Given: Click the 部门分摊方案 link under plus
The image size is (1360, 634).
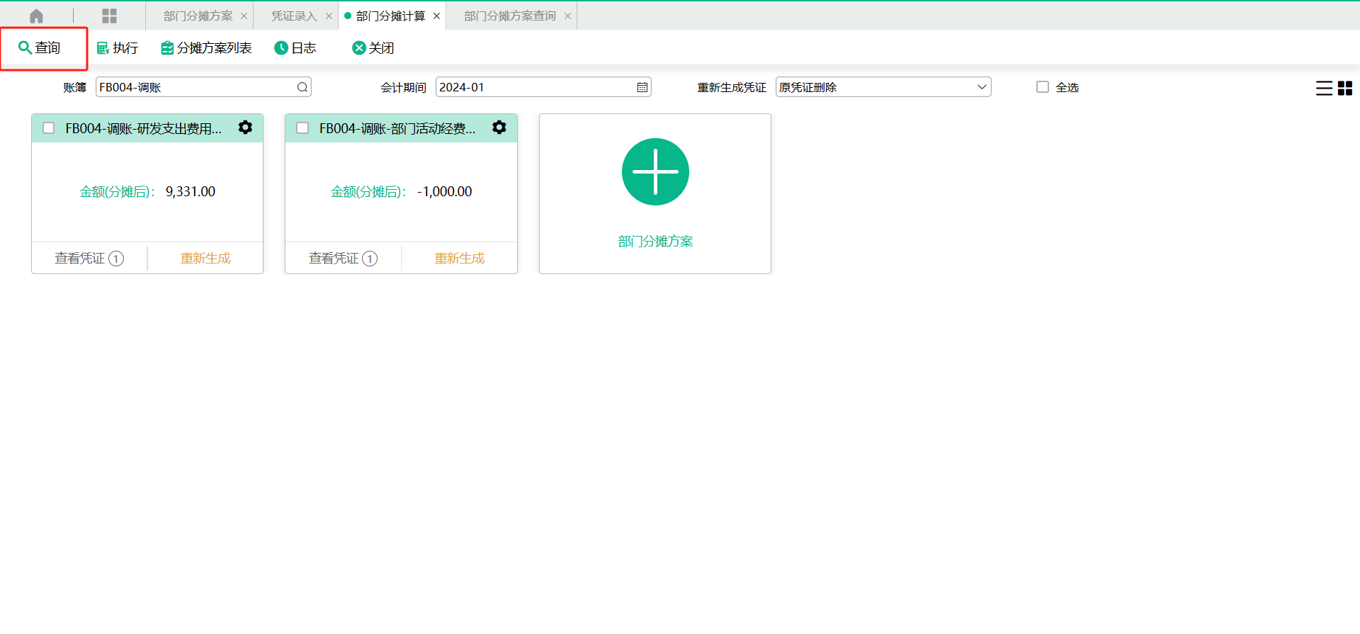Looking at the screenshot, I should point(655,242).
